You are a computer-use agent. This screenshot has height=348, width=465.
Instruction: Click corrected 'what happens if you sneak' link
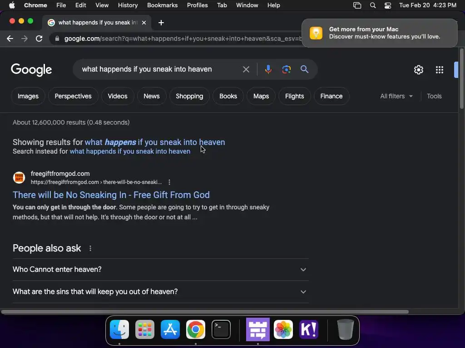point(155,142)
